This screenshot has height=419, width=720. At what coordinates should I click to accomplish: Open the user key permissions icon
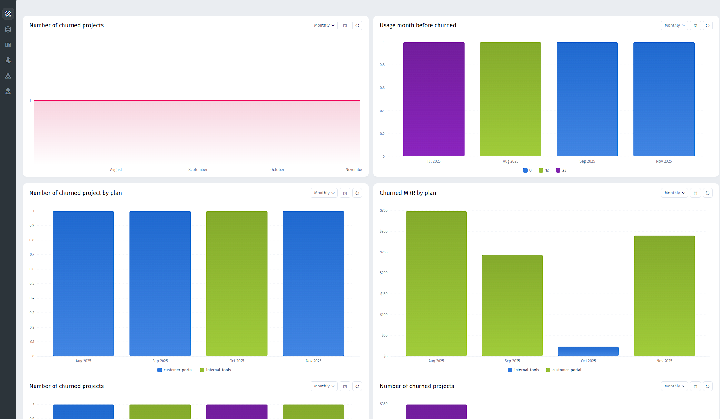pos(8,60)
